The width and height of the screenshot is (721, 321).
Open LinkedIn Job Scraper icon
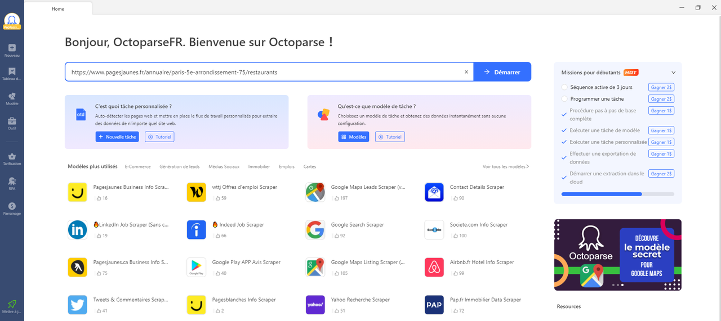click(77, 229)
